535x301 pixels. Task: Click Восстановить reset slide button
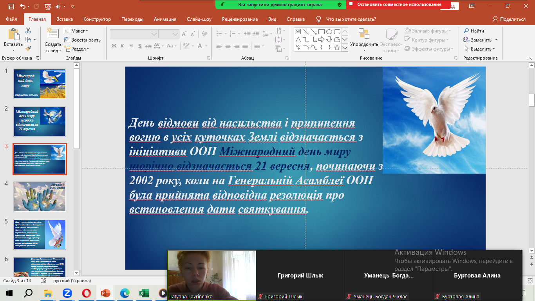pos(82,40)
